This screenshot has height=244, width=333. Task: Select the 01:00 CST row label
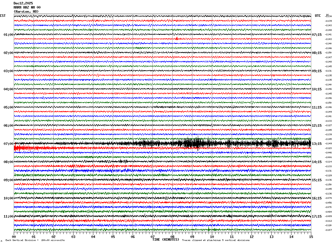[9, 35]
